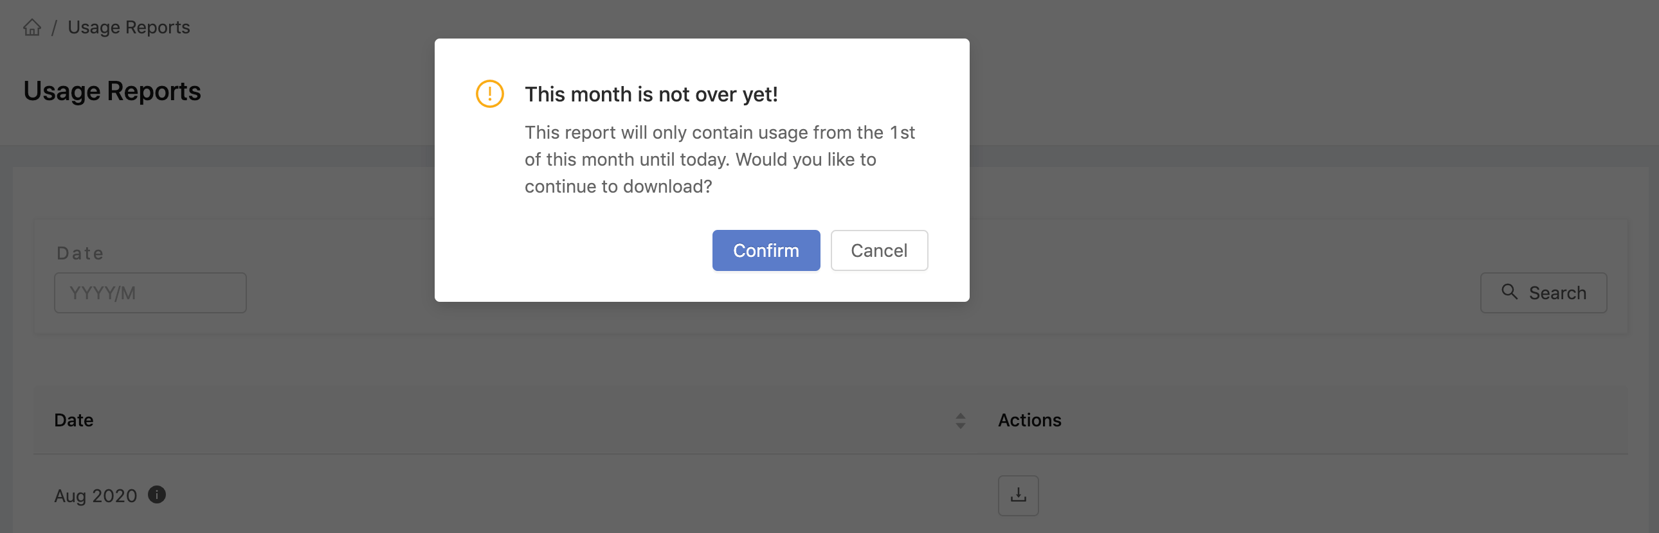
Task: Click the Date column header
Action: 73,420
